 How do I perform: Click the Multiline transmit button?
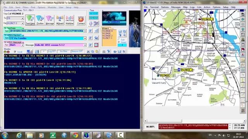pos(69,20)
